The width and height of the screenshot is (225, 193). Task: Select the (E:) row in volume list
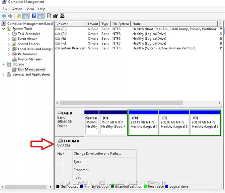click(x=138, y=39)
